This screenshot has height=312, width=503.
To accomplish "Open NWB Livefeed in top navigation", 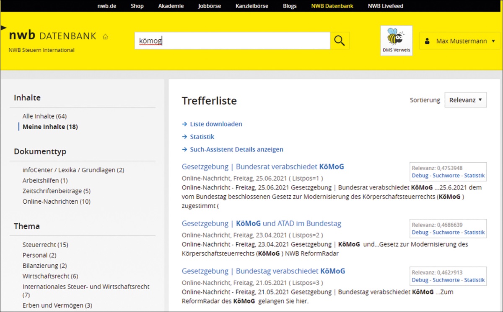I will [386, 6].
